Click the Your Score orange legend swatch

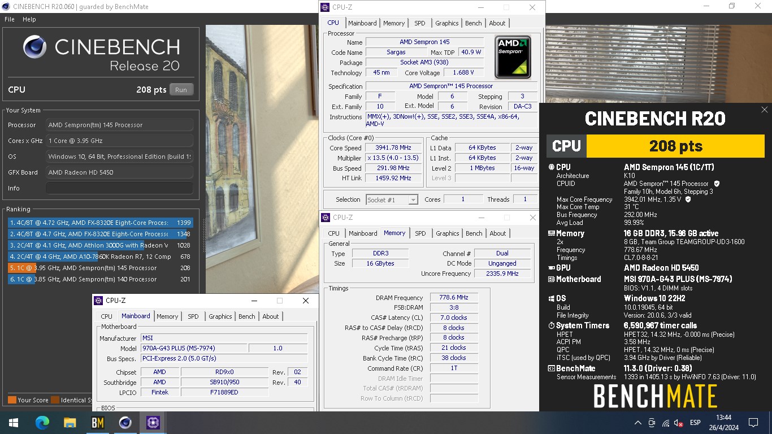click(12, 400)
